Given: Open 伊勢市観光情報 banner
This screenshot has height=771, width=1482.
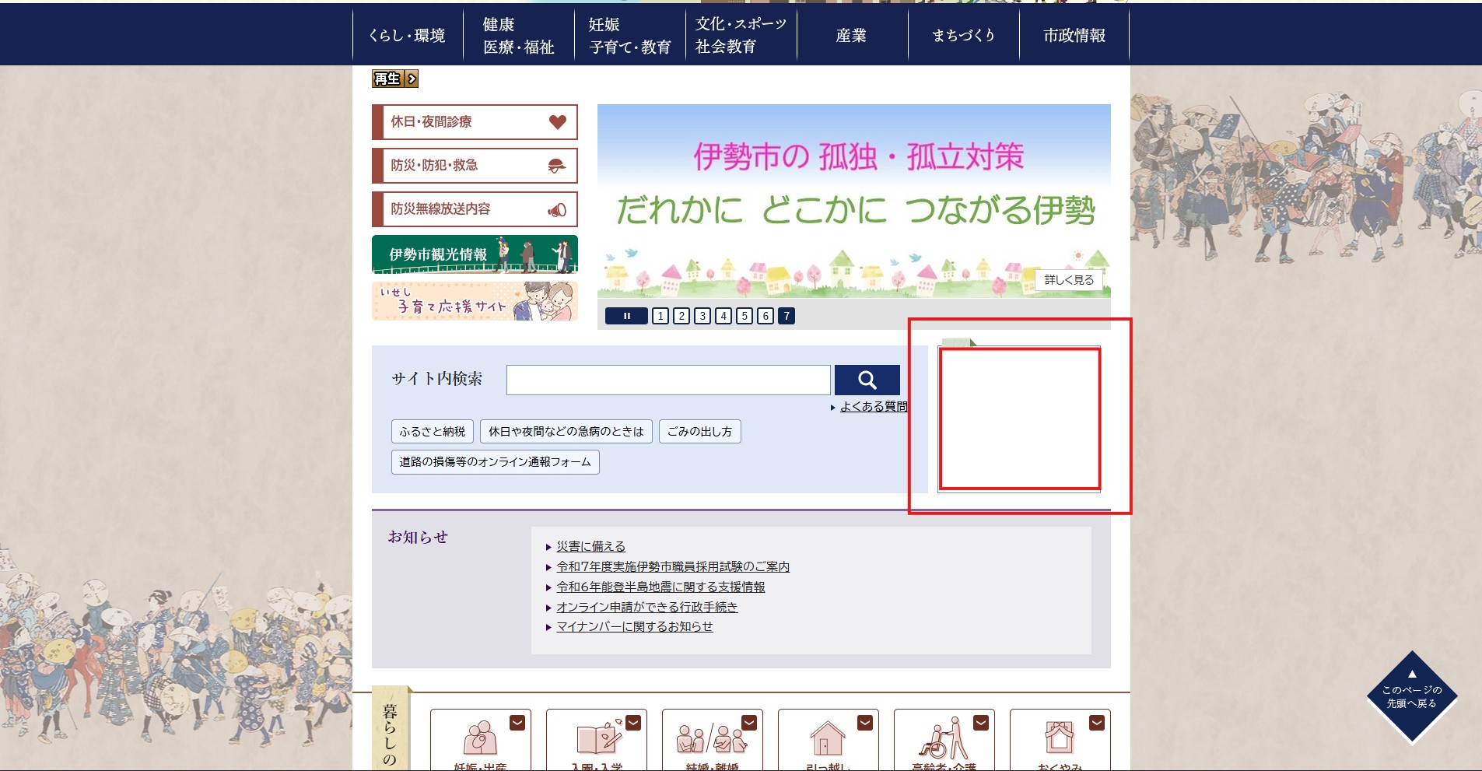Looking at the screenshot, I should (475, 254).
